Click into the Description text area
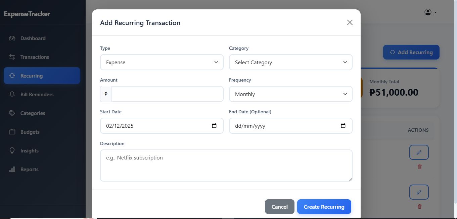Screen dimensions: 457x219 point(226,166)
